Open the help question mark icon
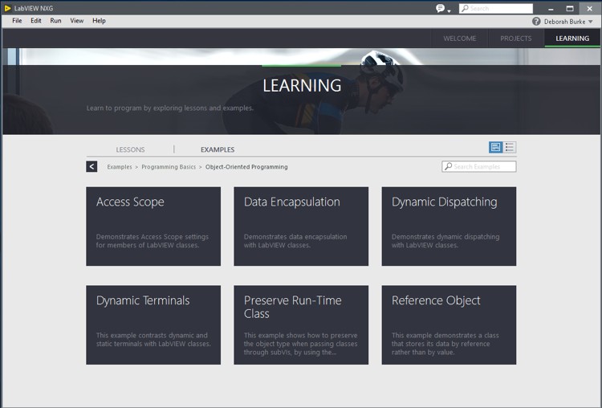Screen dimensions: 602x408 point(536,22)
